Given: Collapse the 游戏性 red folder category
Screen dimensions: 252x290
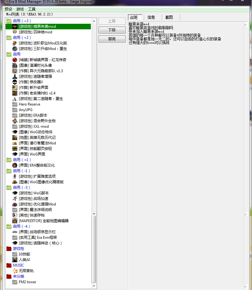Looking at the screenshot, I should coord(9,249).
